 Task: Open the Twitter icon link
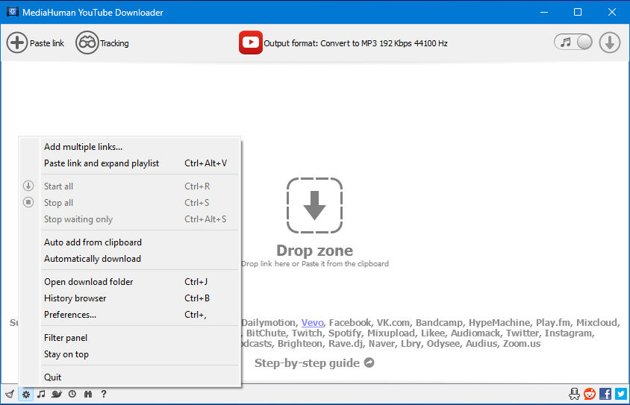pyautogui.click(x=621, y=394)
